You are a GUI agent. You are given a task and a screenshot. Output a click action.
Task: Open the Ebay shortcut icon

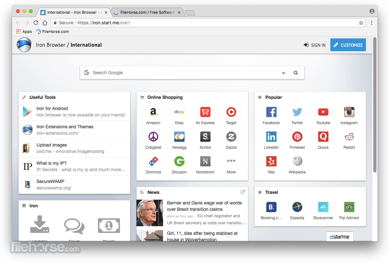point(179,112)
